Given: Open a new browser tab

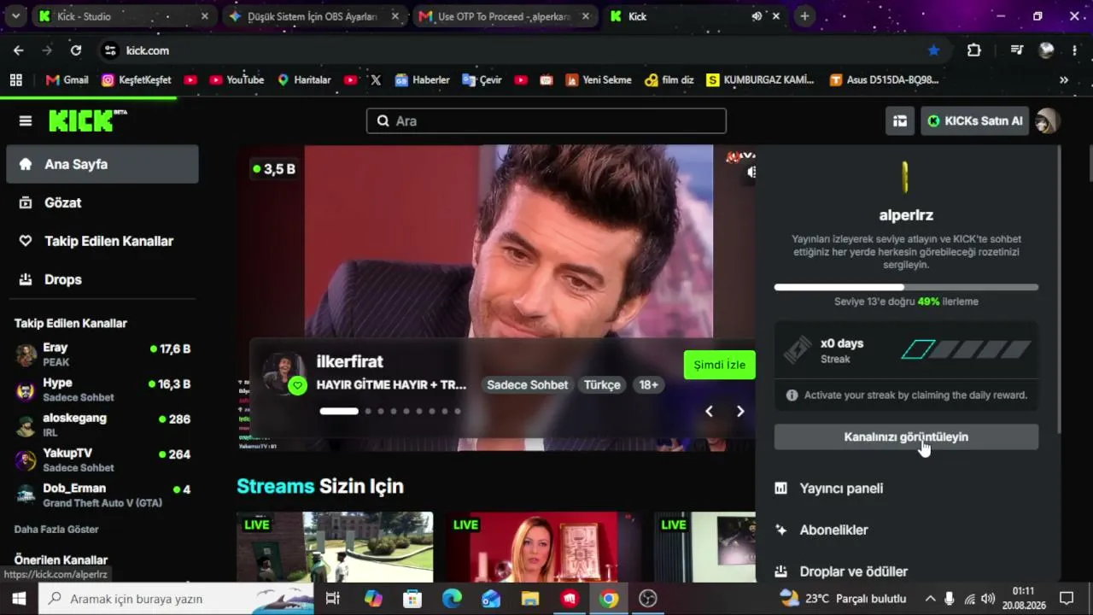Looking at the screenshot, I should (804, 16).
